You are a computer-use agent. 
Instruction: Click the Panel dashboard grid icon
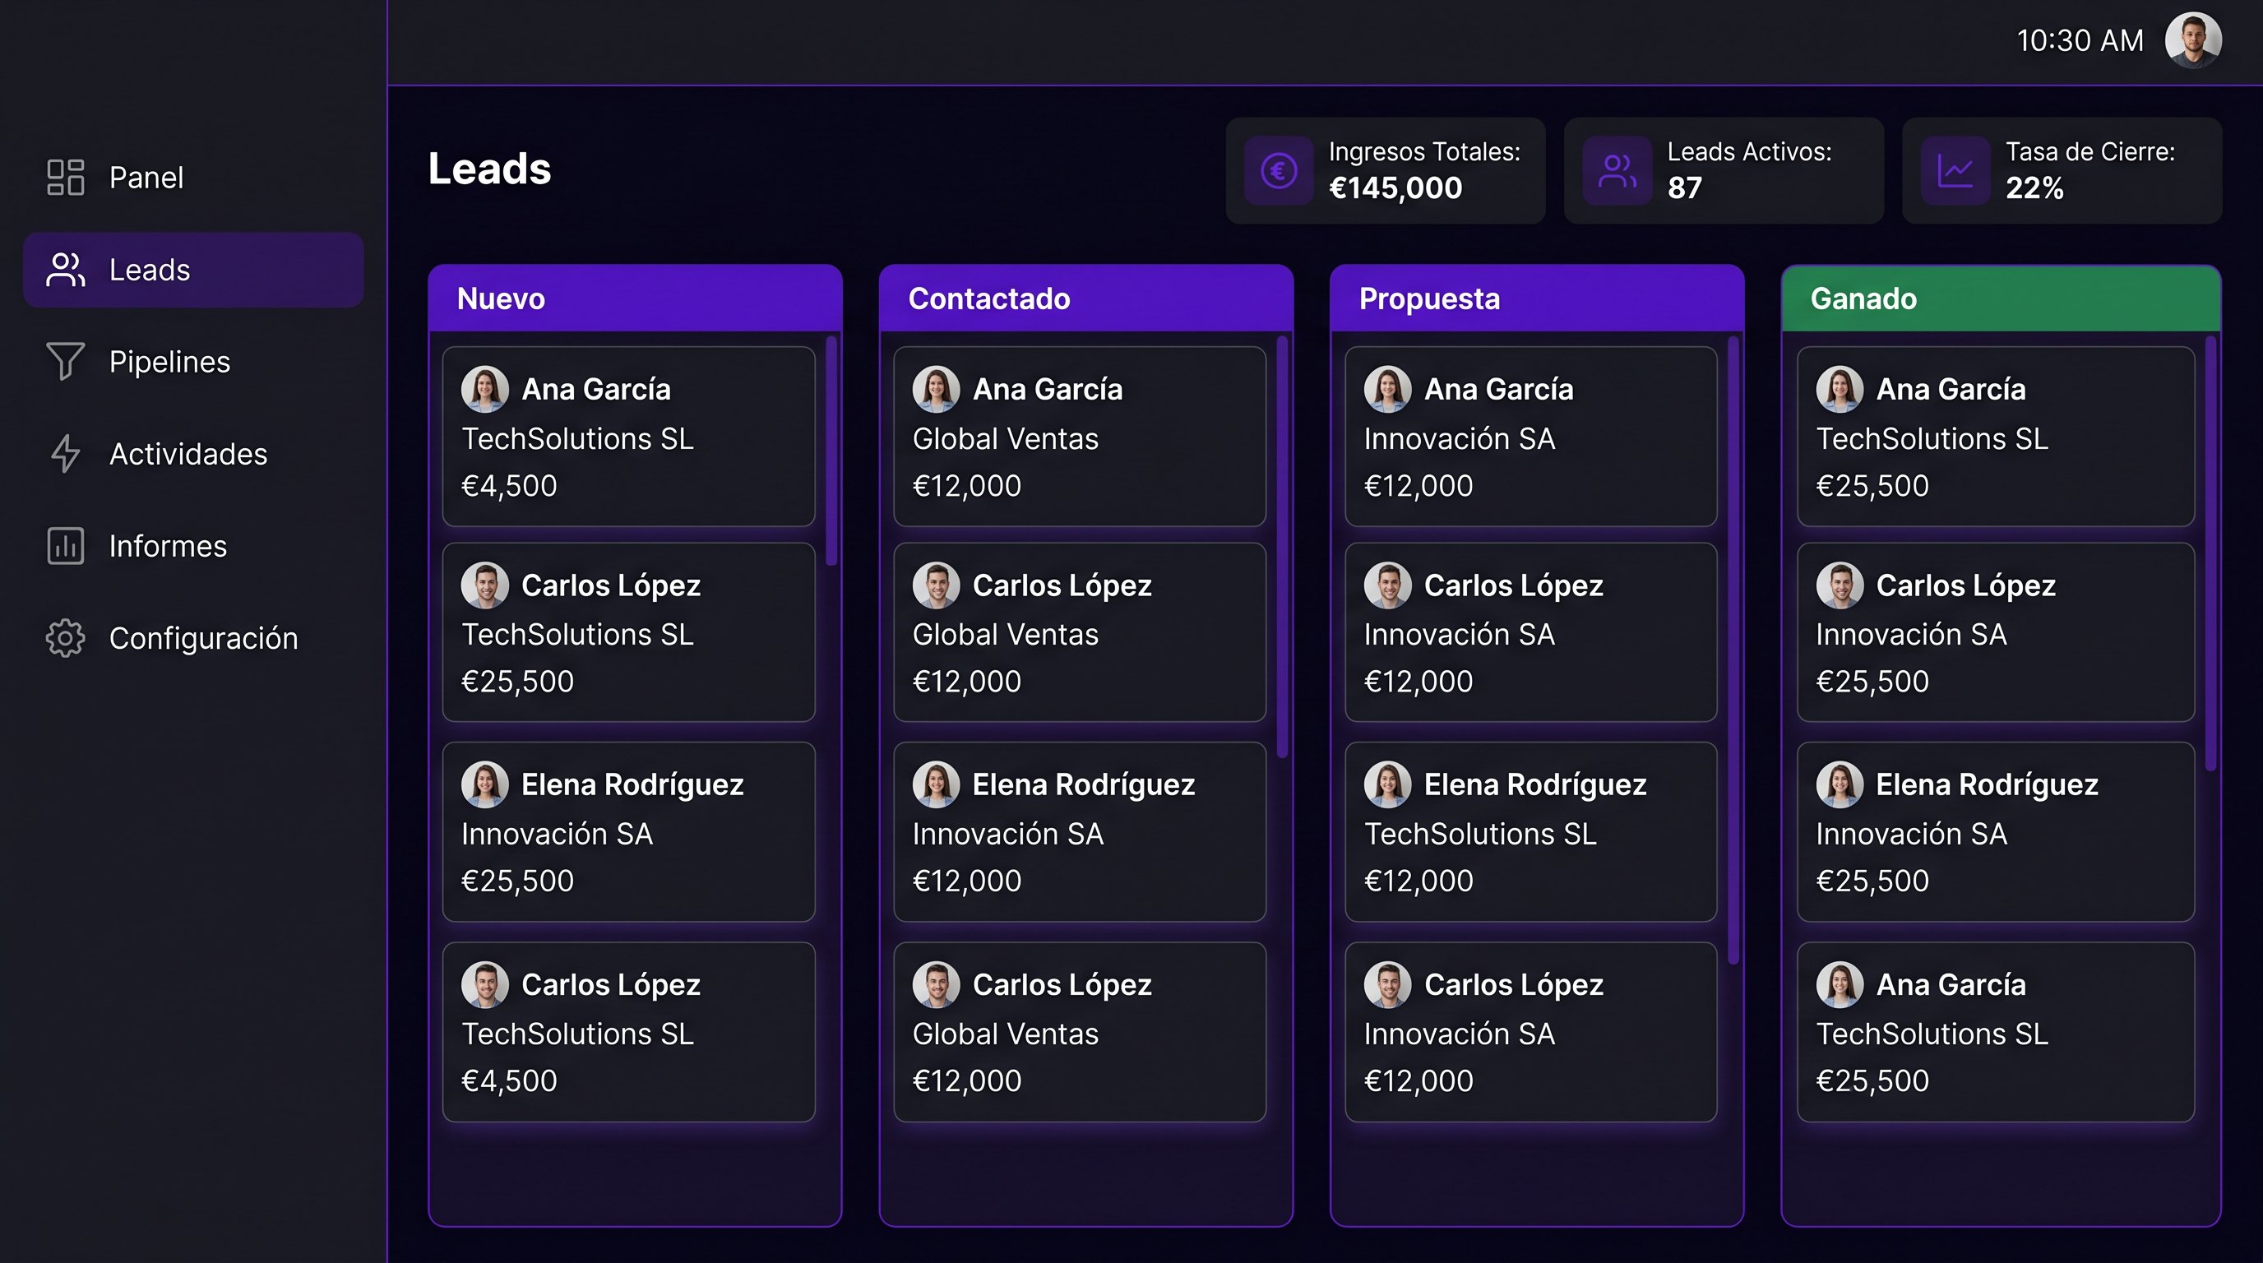tap(65, 178)
